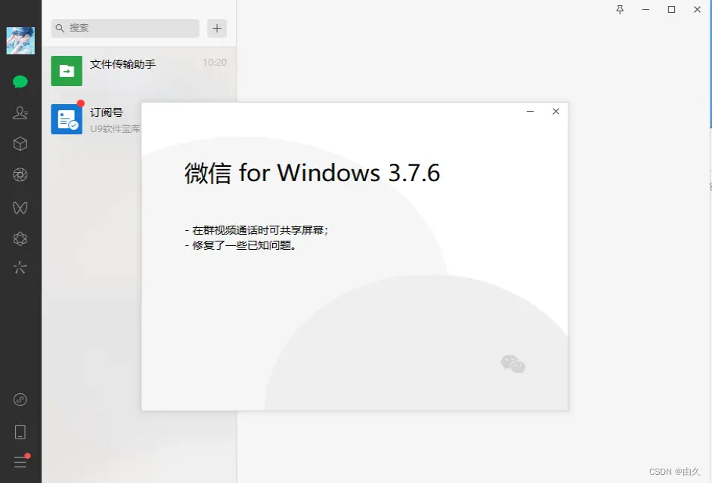Open the Mini Programs panel icon
This screenshot has height=483, width=712.
20,399
